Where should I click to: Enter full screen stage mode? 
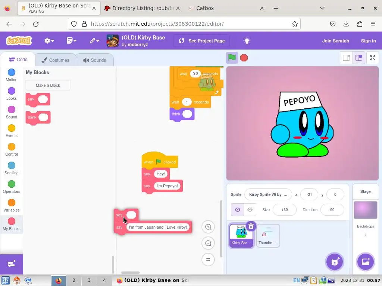point(373,58)
